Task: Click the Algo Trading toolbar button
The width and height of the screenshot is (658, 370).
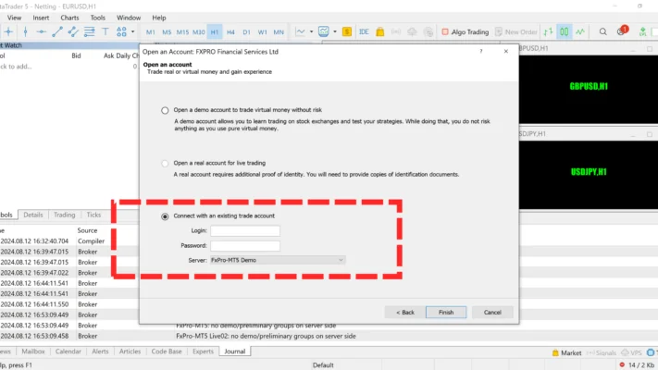Action: coord(464,31)
